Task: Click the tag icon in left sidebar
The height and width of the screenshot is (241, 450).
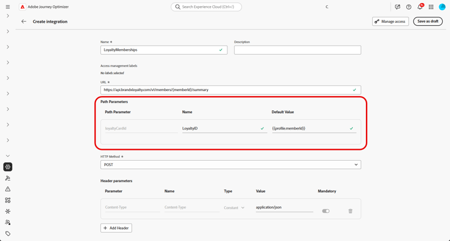Action: 8,234
